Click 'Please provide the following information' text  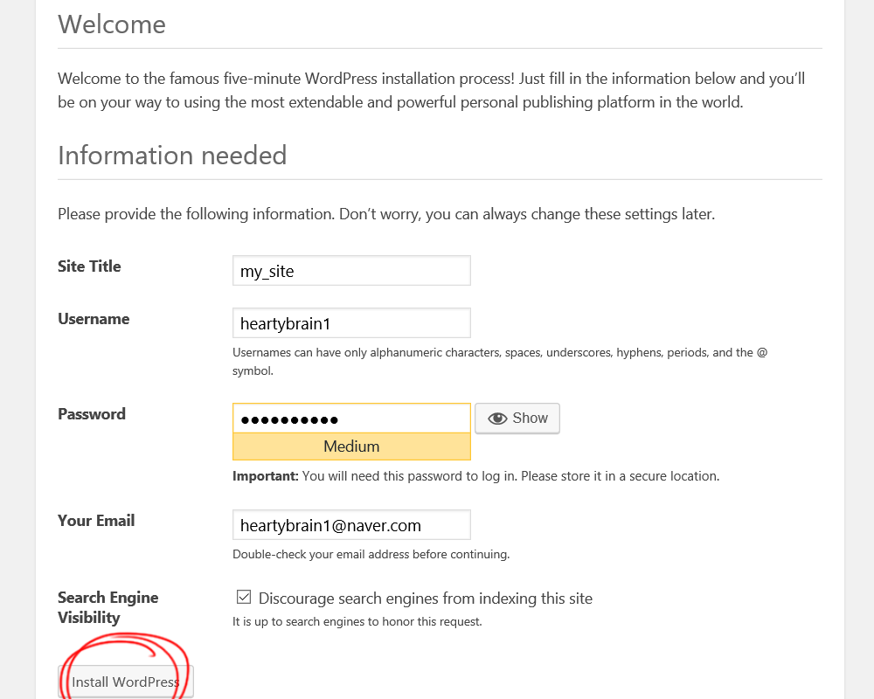[x=386, y=214]
